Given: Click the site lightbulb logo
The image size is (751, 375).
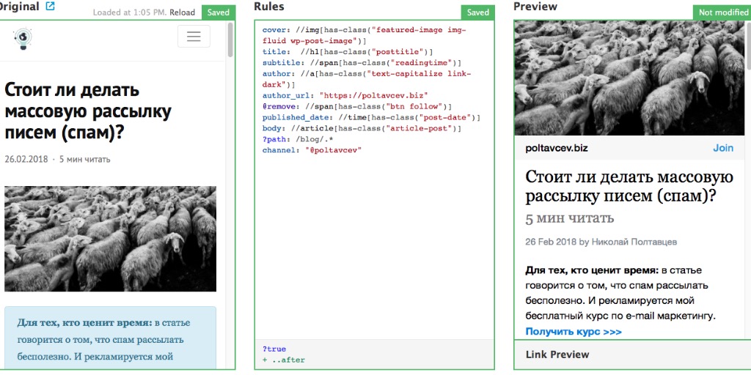Looking at the screenshot, I should point(23,40).
